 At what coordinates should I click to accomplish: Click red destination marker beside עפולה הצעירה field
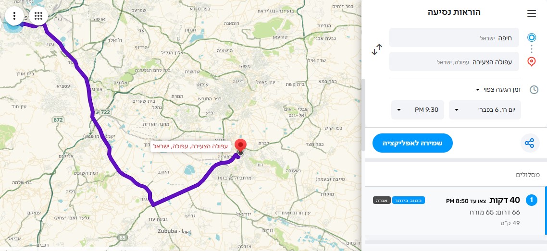coord(532,61)
